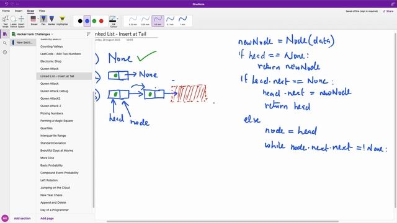Viewport: 397px width, 223px height.
Task: Switch to the Draw ribbon tab
Action: click(x=30, y=11)
